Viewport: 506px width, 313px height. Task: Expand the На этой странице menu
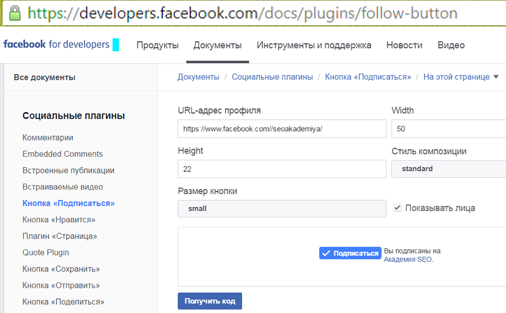click(x=458, y=77)
